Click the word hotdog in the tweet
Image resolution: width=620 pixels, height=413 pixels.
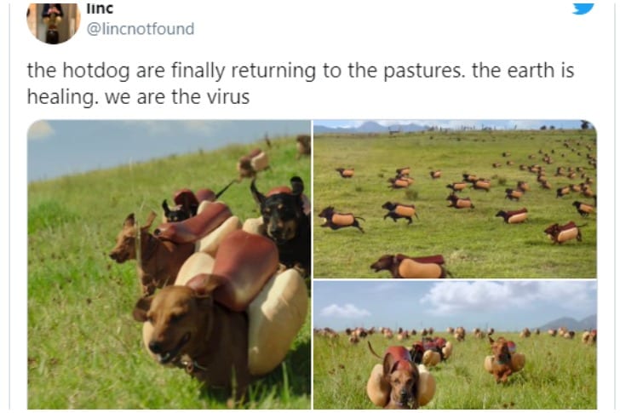tap(96, 71)
